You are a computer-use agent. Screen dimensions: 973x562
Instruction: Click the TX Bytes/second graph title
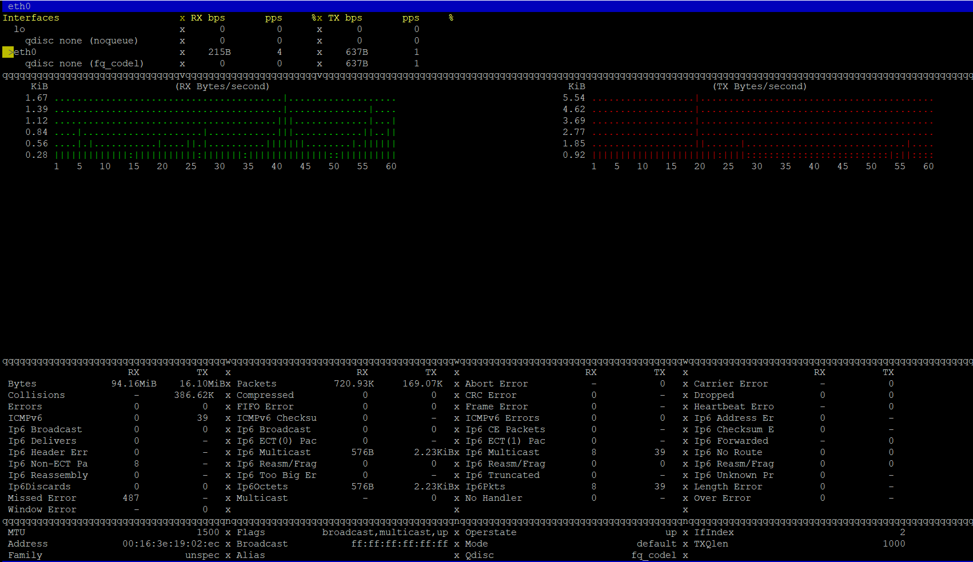click(760, 86)
